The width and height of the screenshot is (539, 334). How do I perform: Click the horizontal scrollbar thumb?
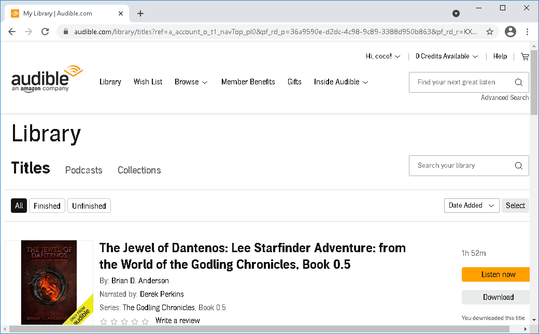259,329
